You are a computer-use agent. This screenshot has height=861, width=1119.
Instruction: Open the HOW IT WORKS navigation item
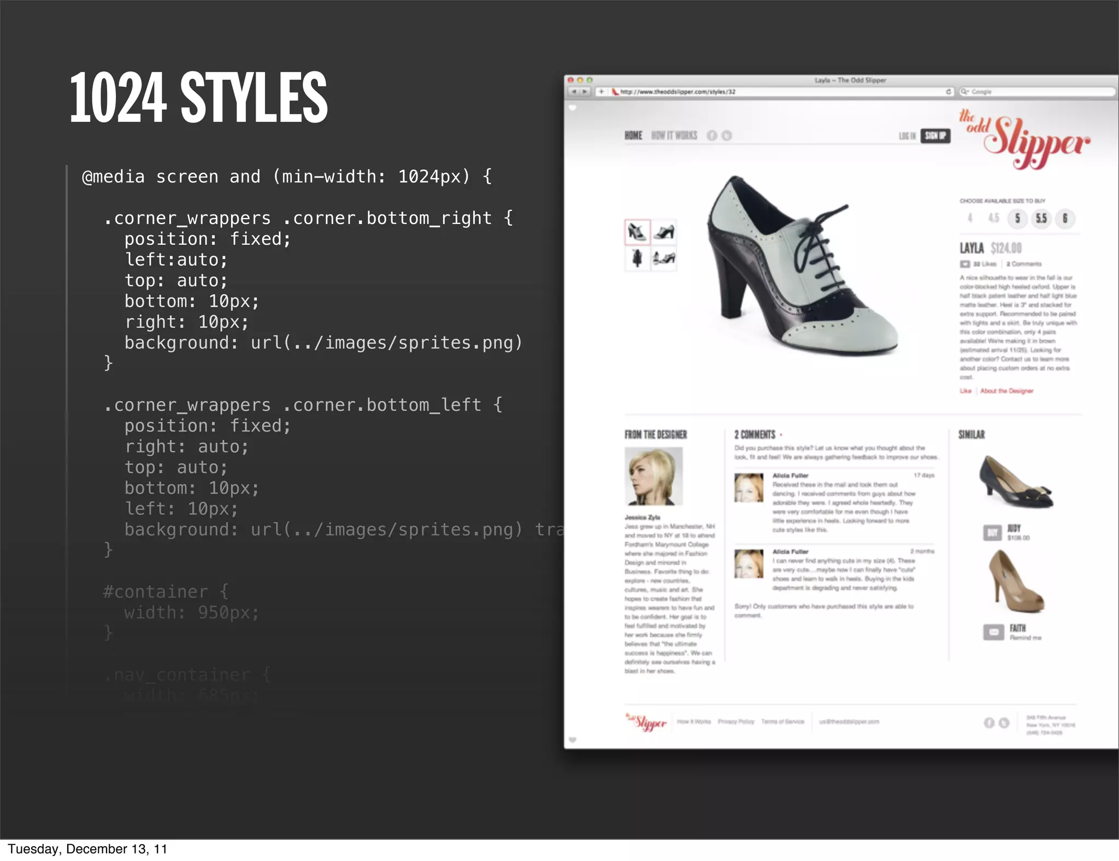pyautogui.click(x=674, y=135)
